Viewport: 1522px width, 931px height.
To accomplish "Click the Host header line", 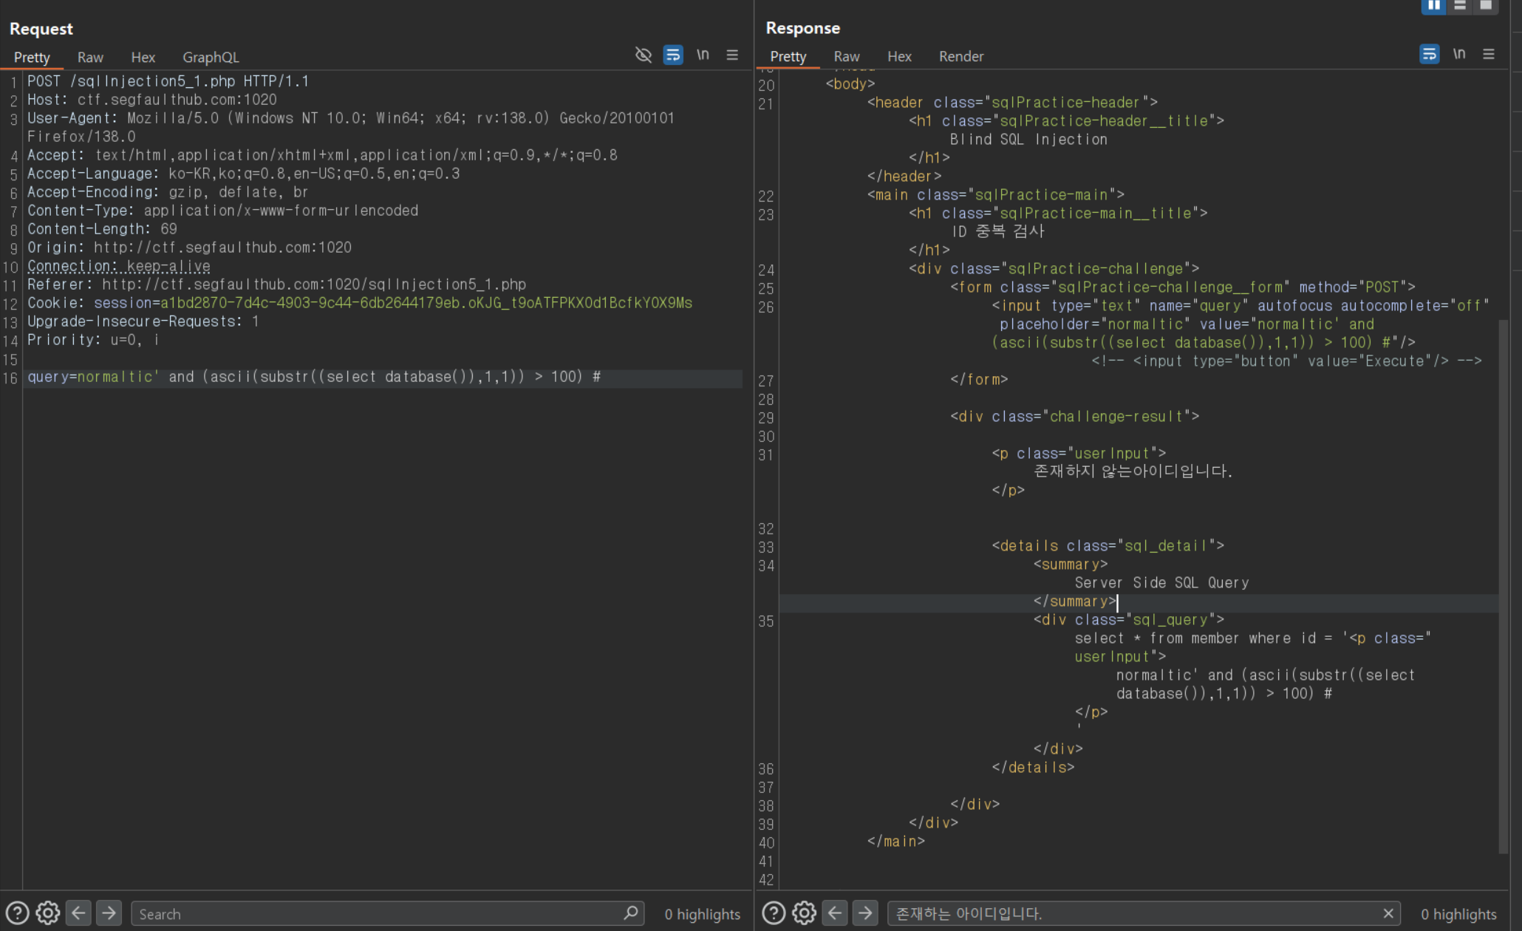I will click(152, 100).
